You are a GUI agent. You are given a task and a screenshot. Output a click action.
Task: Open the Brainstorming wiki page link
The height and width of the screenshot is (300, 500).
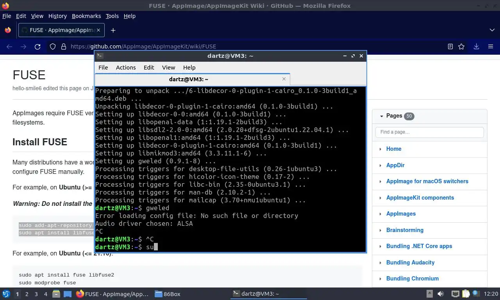[x=405, y=230]
